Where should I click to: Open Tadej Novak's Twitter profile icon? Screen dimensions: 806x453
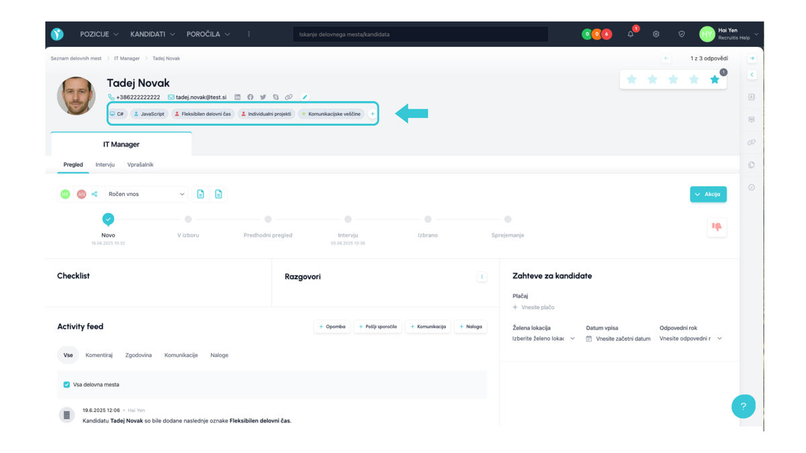(x=263, y=97)
